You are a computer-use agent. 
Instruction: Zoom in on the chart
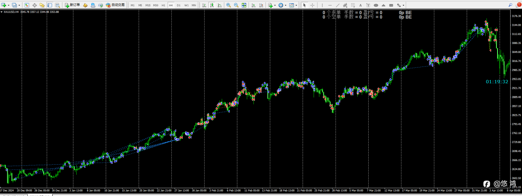click(x=228, y=5)
